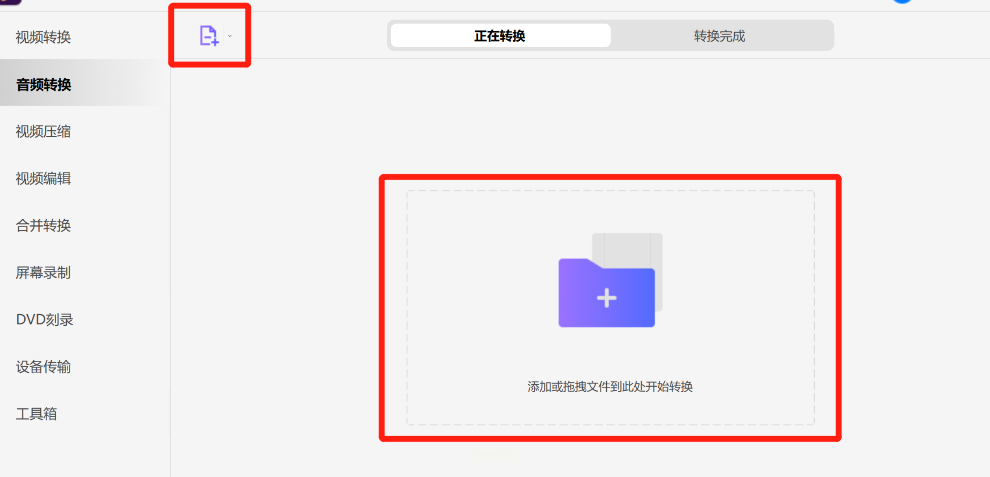Open the 工具箱 toolbox entry
This screenshot has width=990, height=477.
coord(37,414)
